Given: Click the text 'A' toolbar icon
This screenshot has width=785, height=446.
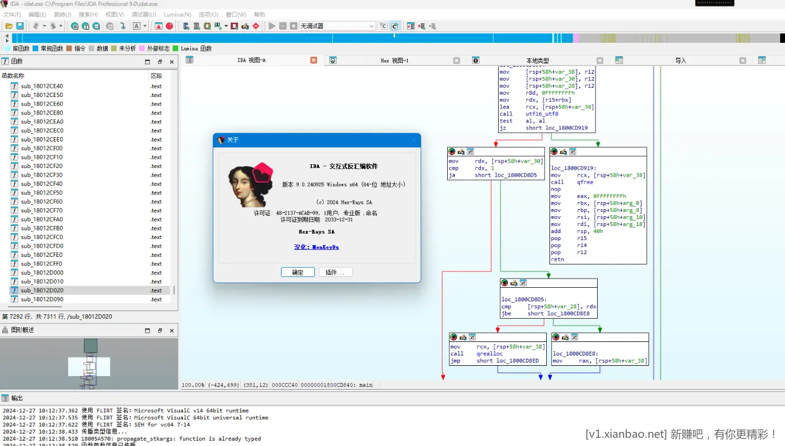Looking at the screenshot, I should click(136, 26).
